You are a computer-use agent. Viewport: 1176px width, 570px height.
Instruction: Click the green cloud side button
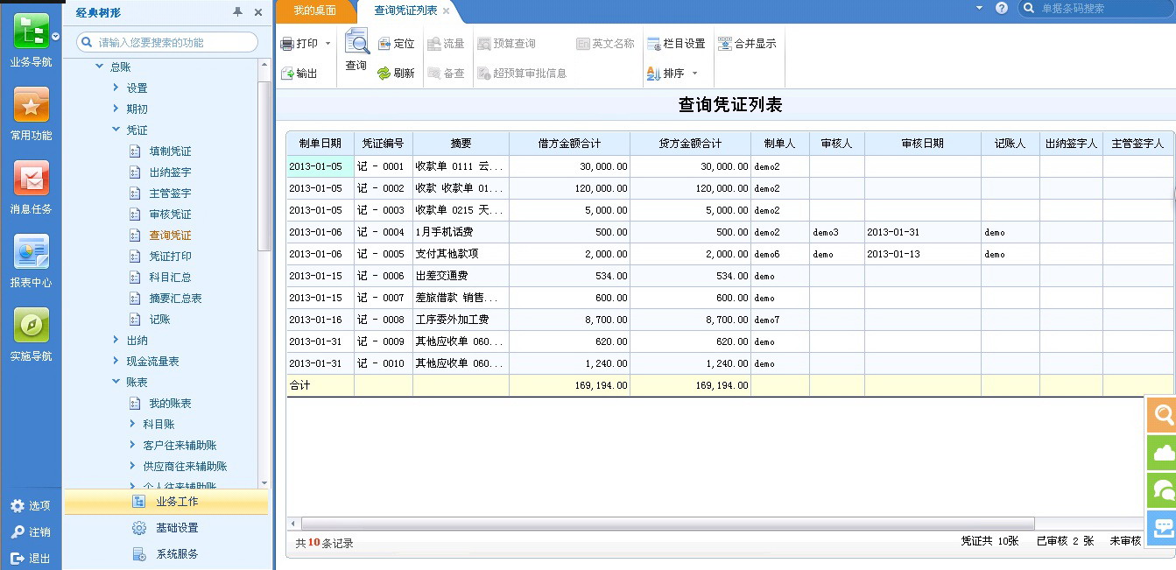[x=1164, y=453]
